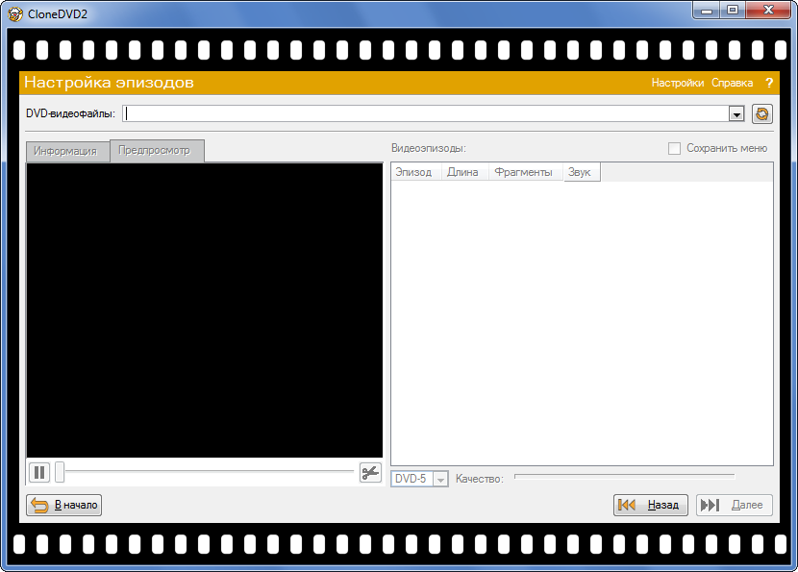Screen dimensions: 798x572
Task: Enable the Сохранить меню checkbox
Action: (674, 148)
